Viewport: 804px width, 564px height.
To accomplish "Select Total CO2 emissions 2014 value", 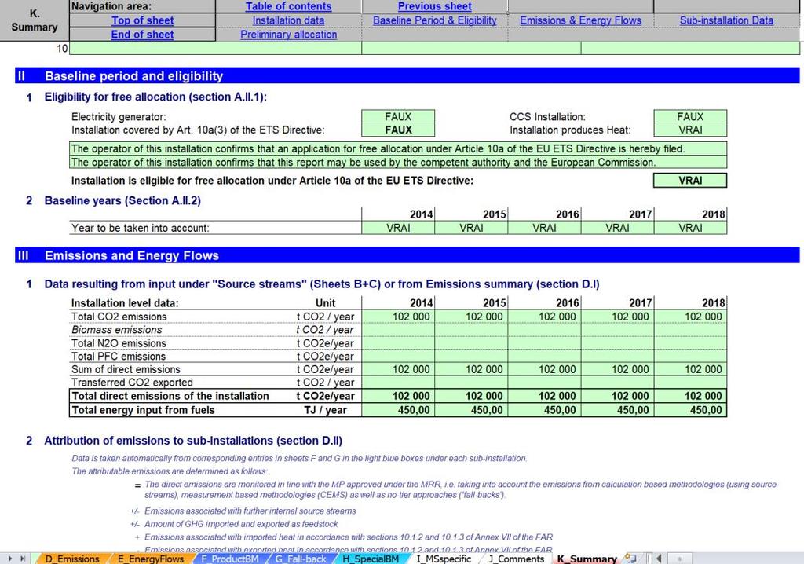I will pos(398,317).
